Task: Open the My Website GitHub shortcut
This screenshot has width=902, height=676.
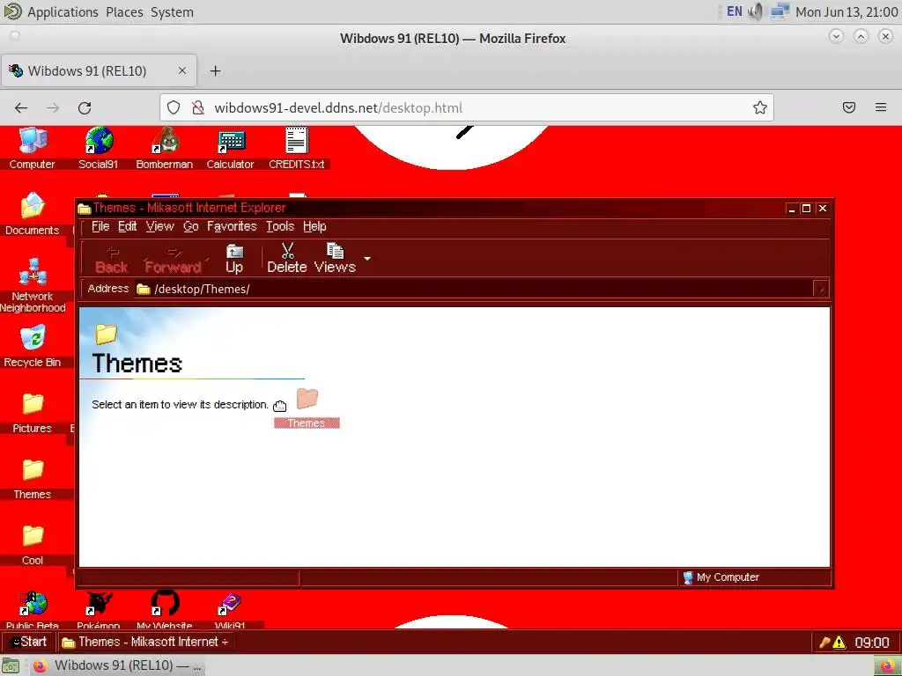Action: [165, 611]
